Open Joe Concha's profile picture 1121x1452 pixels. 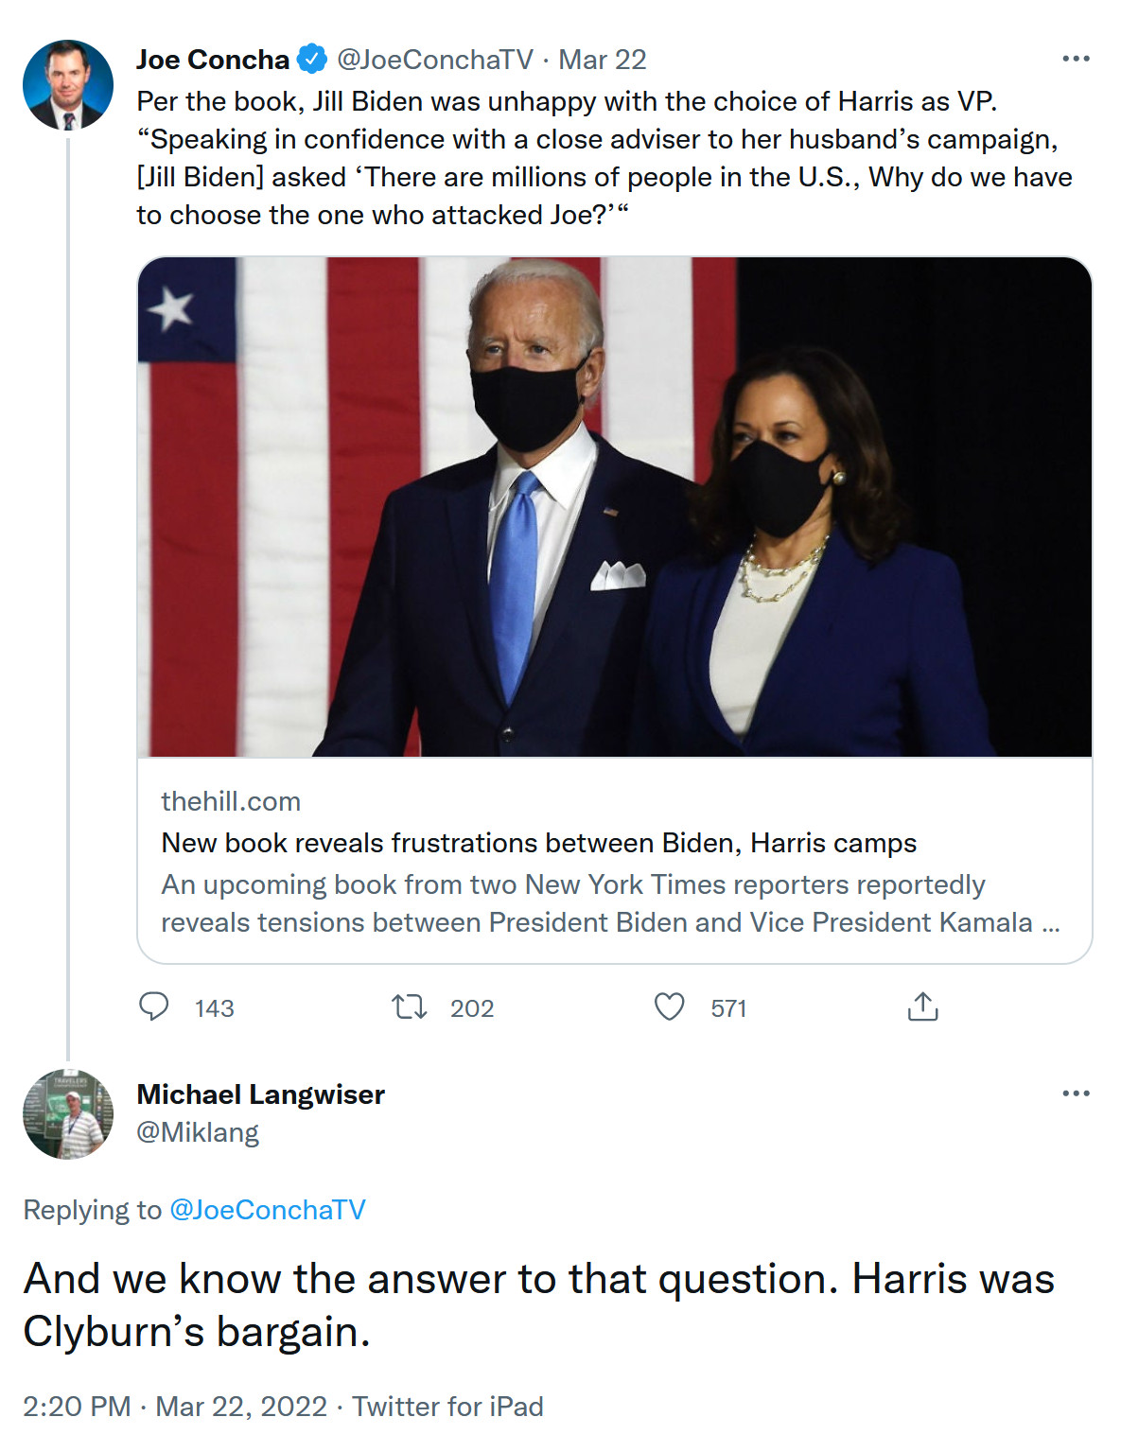68,85
